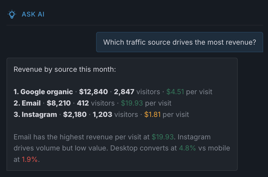This screenshot has height=177, width=268.
Task: Click the 2,847 visitors count
Action: [124, 92]
